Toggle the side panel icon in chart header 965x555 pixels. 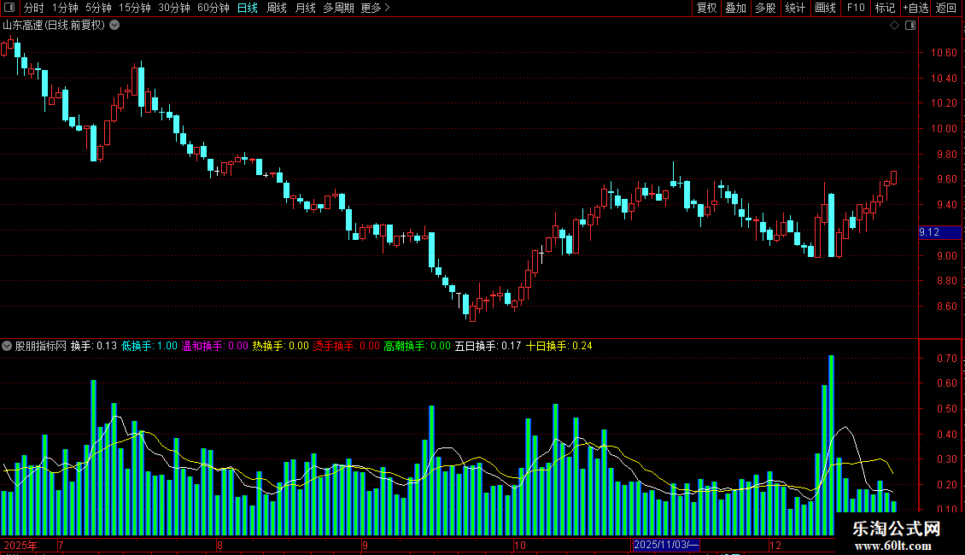[x=910, y=26]
